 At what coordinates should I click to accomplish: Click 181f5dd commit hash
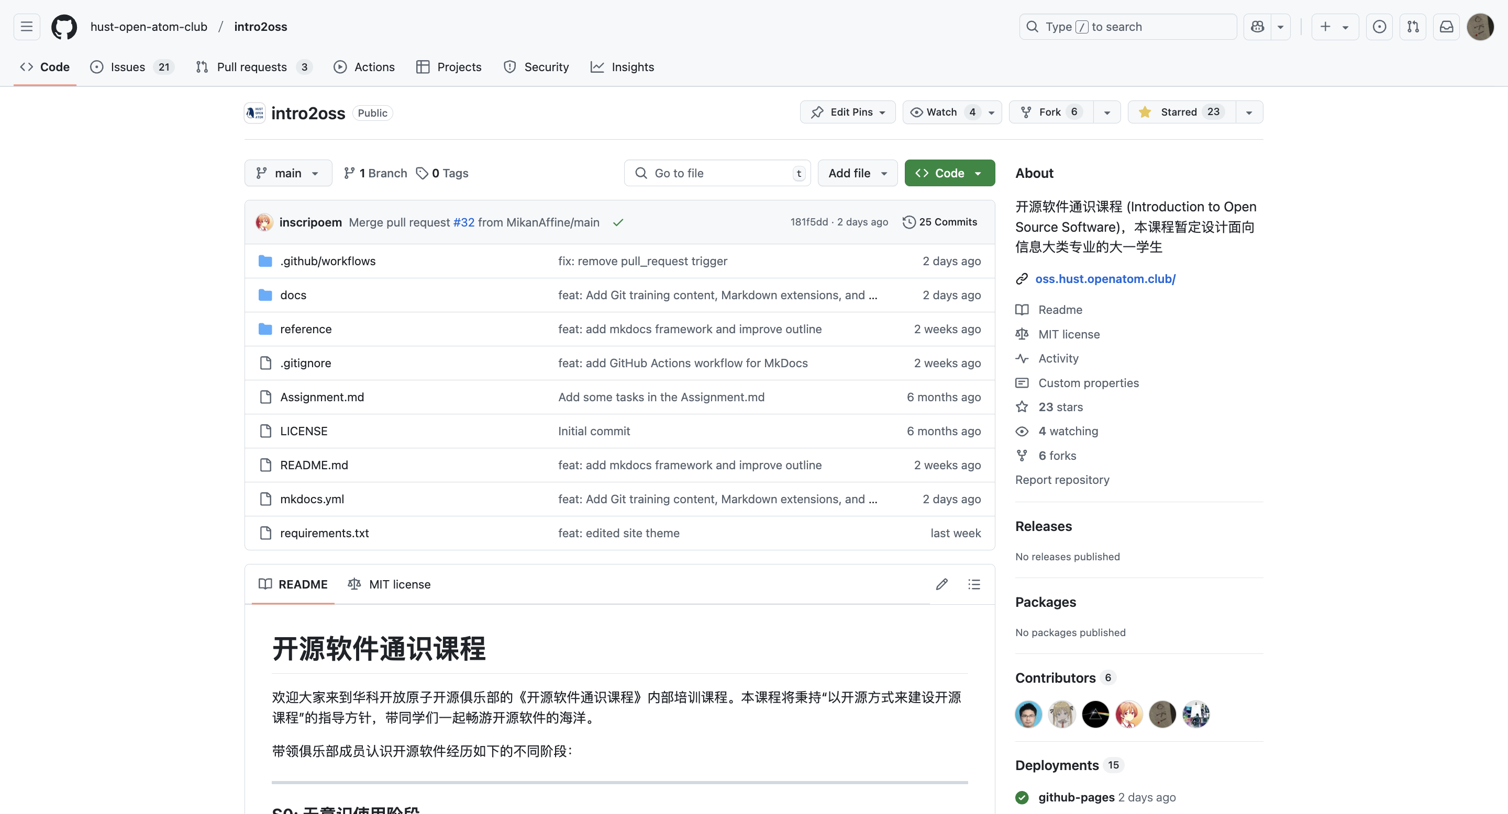point(809,222)
